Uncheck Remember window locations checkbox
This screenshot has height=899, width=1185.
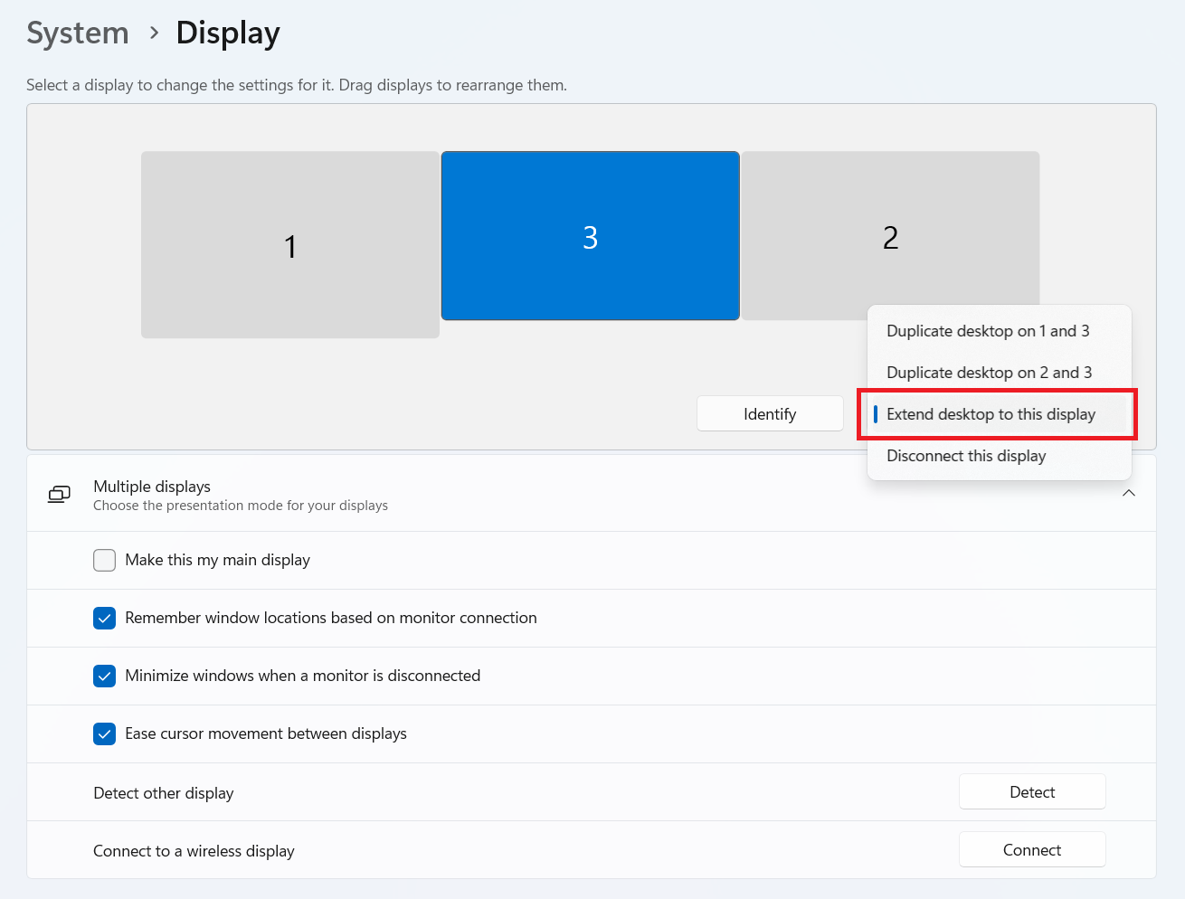tap(105, 618)
